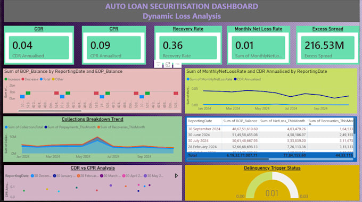Viewport: 362px width, 202px height.
Task: Click waterfall chart title Sum of BOP_Balance
Action: pyautogui.click(x=63, y=71)
